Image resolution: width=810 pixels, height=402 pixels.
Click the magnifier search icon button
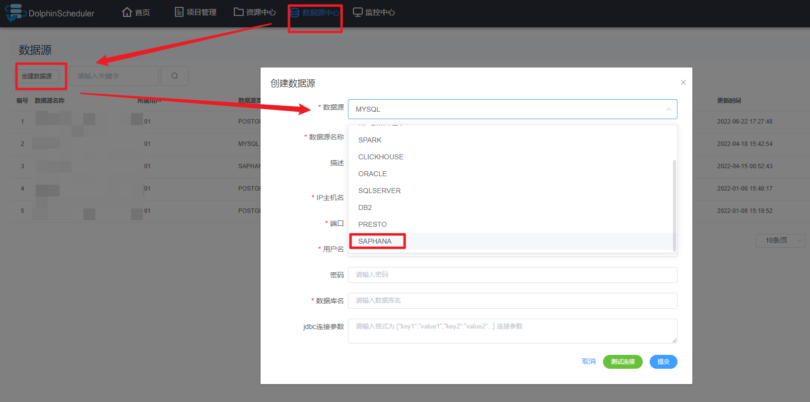(175, 76)
